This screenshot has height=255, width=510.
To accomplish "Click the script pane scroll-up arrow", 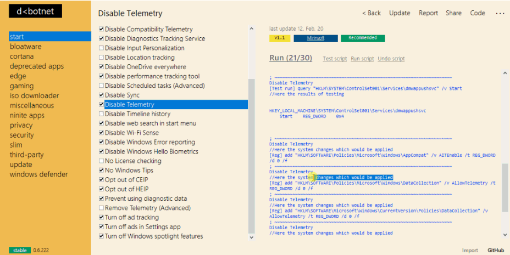I will tap(505, 73).
